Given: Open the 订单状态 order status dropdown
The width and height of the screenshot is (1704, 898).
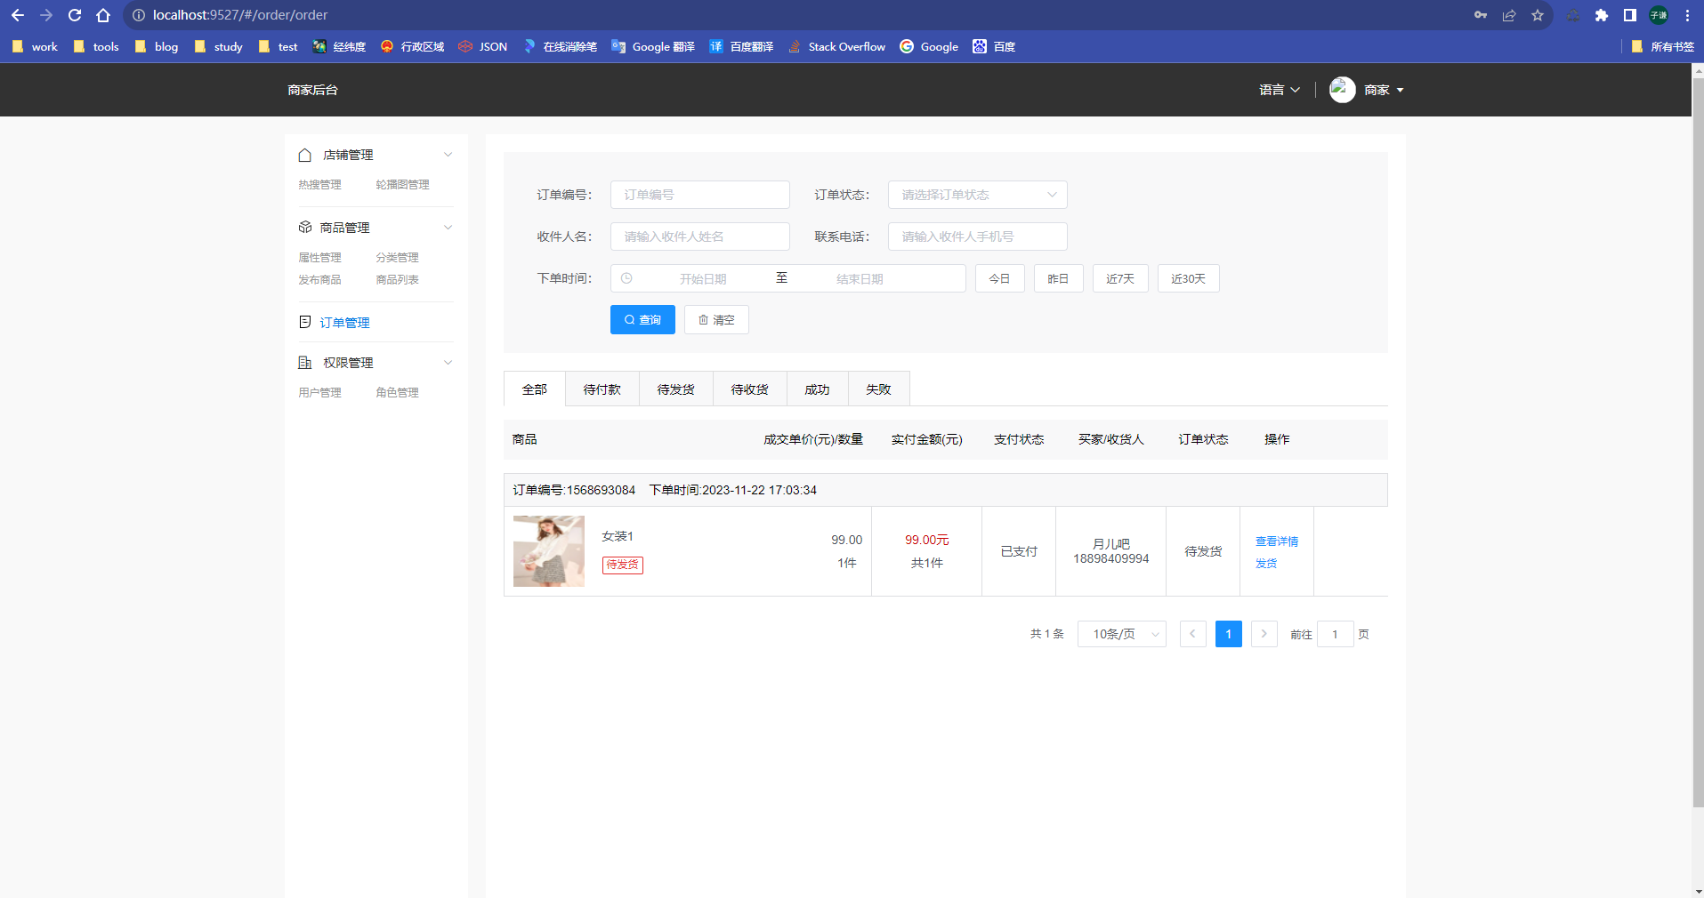Looking at the screenshot, I should point(976,194).
